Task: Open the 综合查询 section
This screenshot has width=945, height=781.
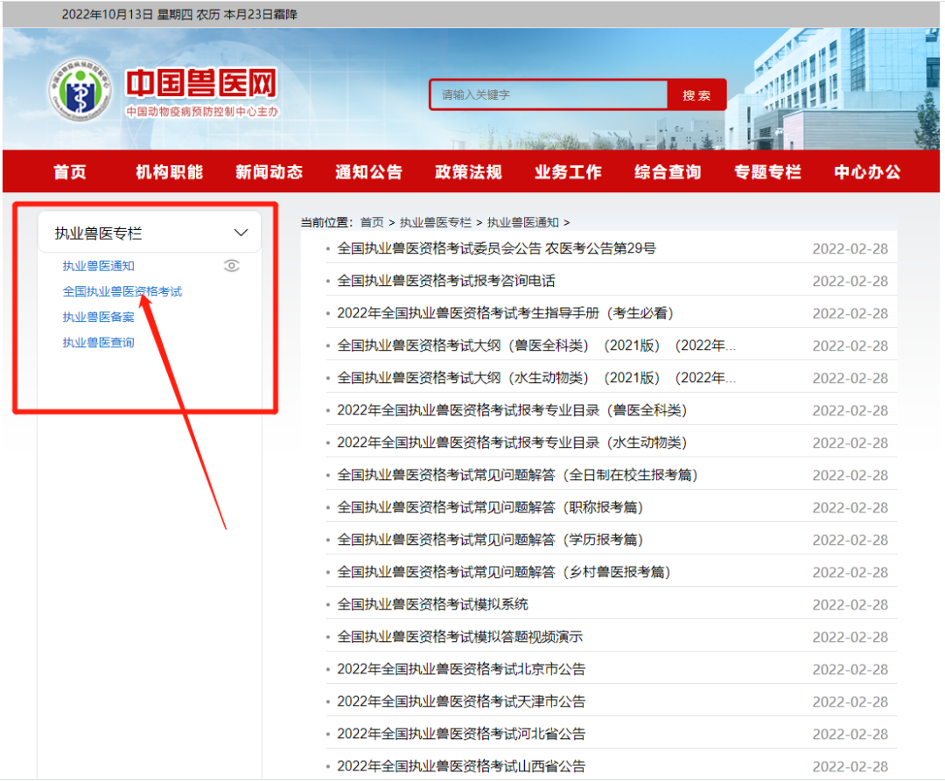Action: [667, 171]
